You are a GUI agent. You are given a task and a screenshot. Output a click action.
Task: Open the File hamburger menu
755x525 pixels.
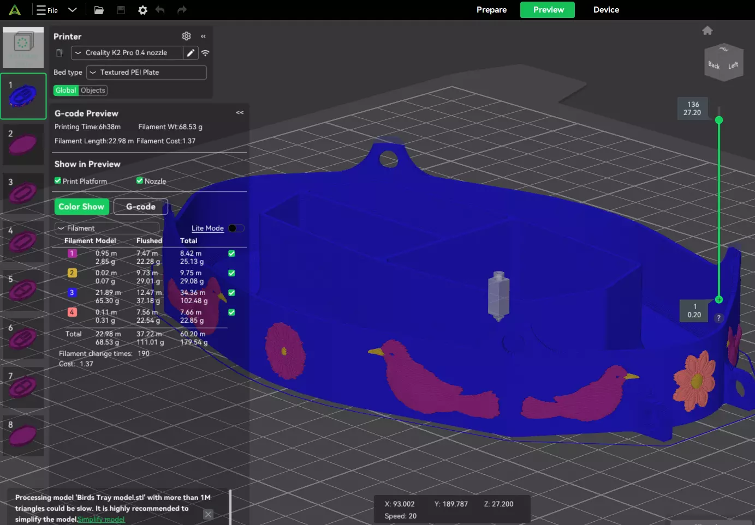[x=47, y=10]
